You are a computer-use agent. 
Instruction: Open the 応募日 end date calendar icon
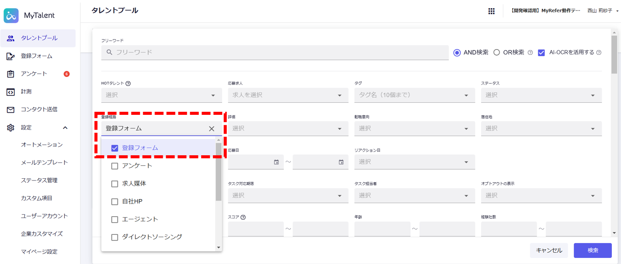pos(341,162)
